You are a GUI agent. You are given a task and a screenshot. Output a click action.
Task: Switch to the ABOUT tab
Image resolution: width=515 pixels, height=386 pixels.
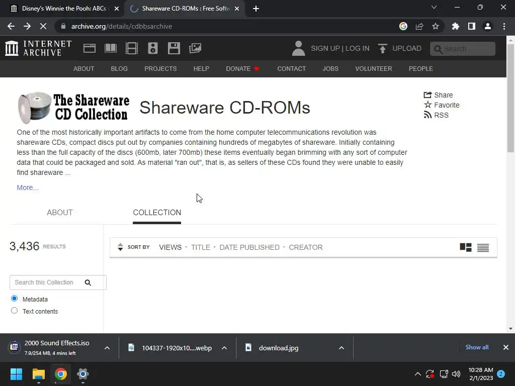[x=60, y=213]
